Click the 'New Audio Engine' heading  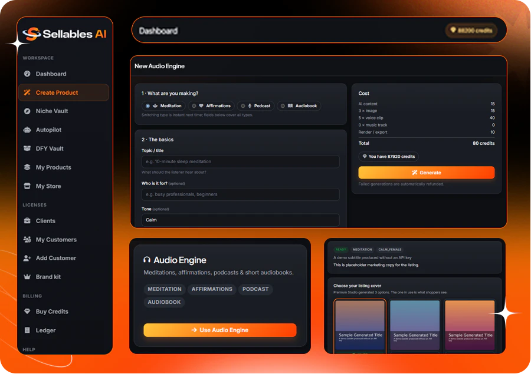pyautogui.click(x=159, y=66)
